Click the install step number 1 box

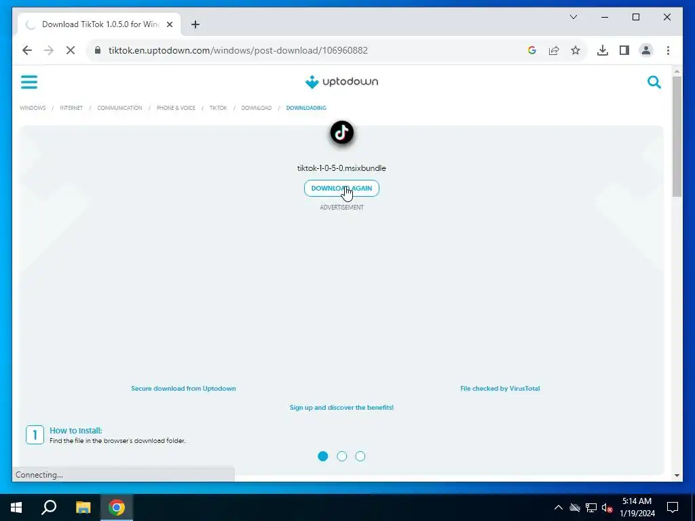click(x=35, y=435)
